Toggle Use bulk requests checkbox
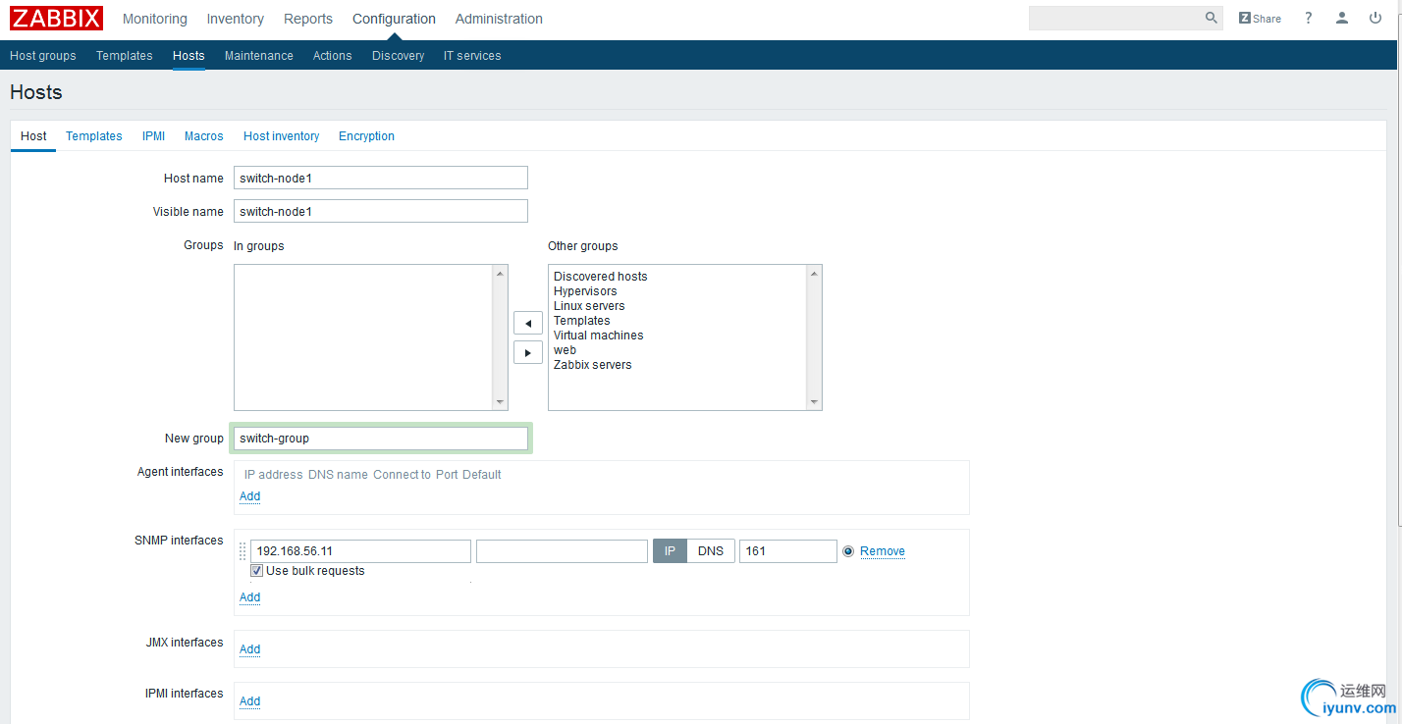Screen dimensions: 1402x724 pos(256,571)
